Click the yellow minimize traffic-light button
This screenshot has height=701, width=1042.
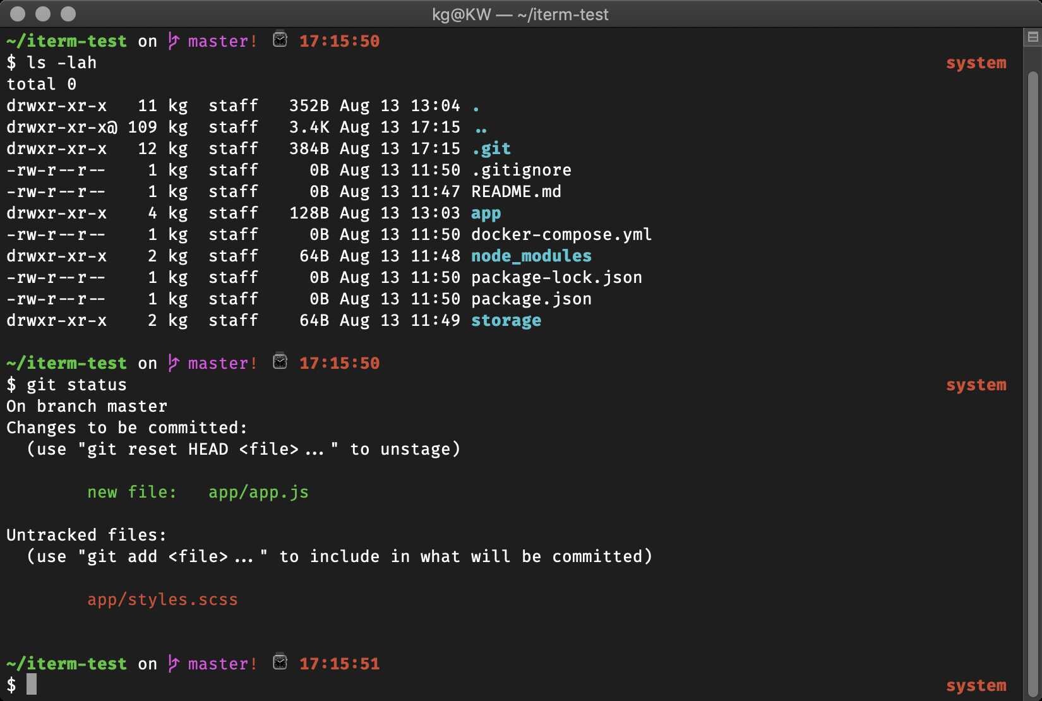pos(42,13)
